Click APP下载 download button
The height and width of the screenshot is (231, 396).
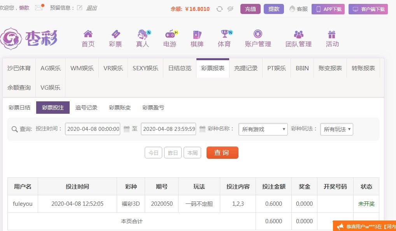pyautogui.click(x=328, y=9)
